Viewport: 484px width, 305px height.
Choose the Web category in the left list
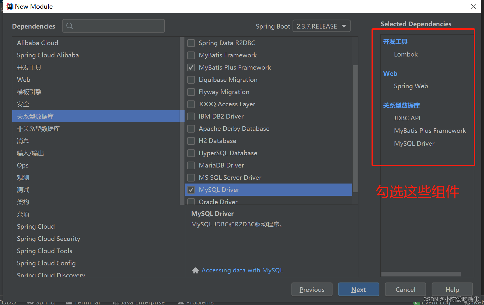[x=96, y=80]
